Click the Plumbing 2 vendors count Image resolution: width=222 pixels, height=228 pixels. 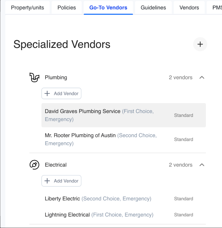click(181, 78)
